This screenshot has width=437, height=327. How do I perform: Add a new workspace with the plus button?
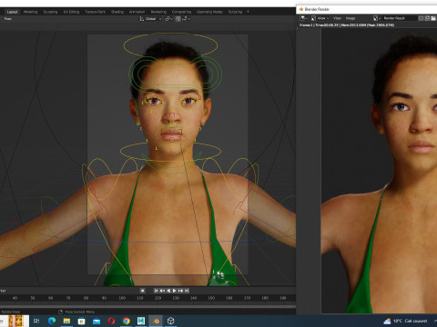tap(248, 12)
